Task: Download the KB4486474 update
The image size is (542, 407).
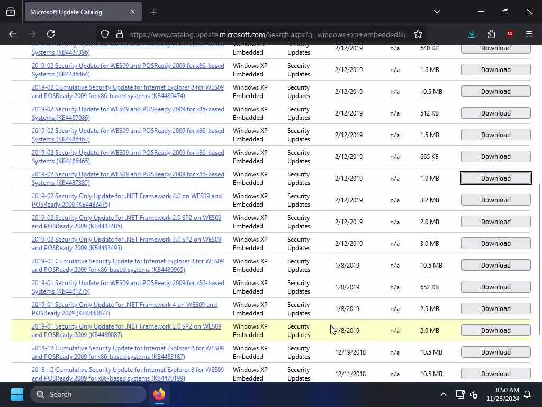Action: coord(495,91)
